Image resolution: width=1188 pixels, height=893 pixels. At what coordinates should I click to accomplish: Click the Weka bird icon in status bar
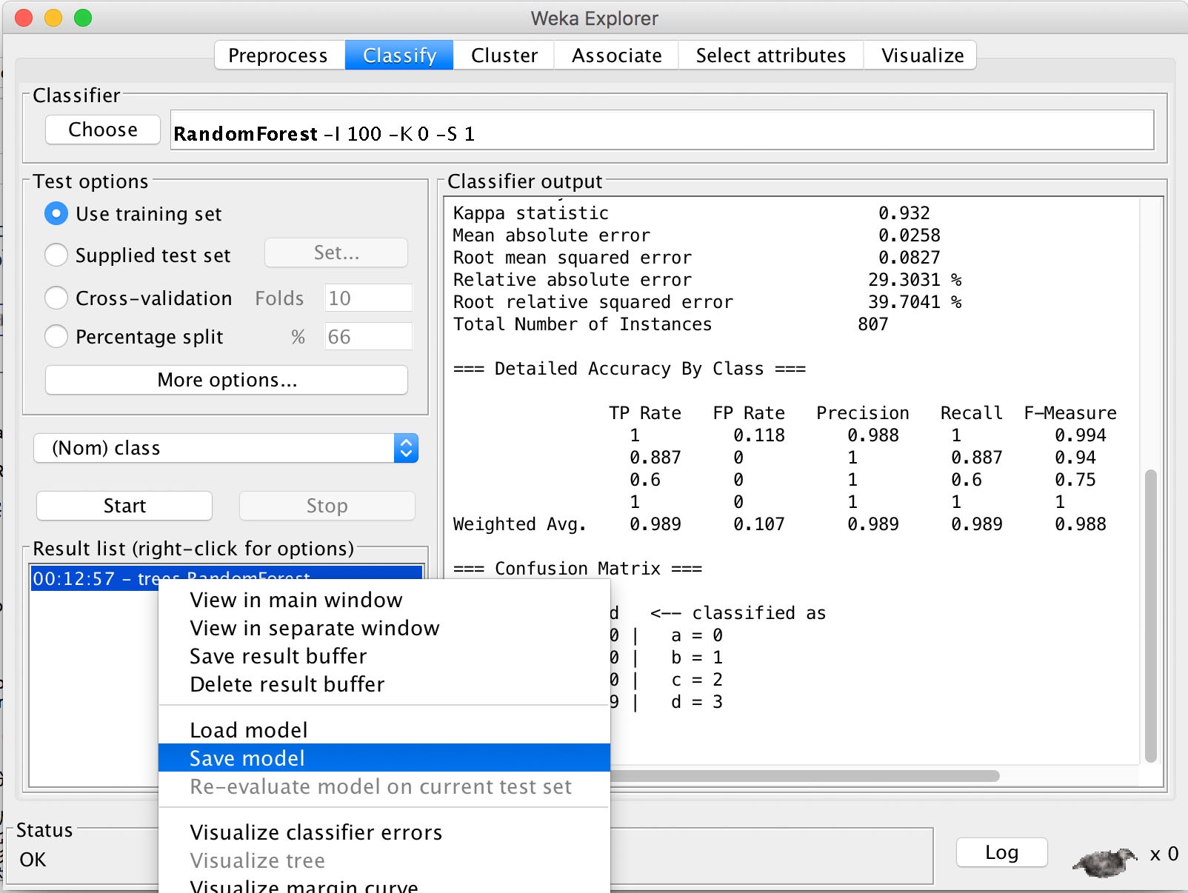point(1104,862)
